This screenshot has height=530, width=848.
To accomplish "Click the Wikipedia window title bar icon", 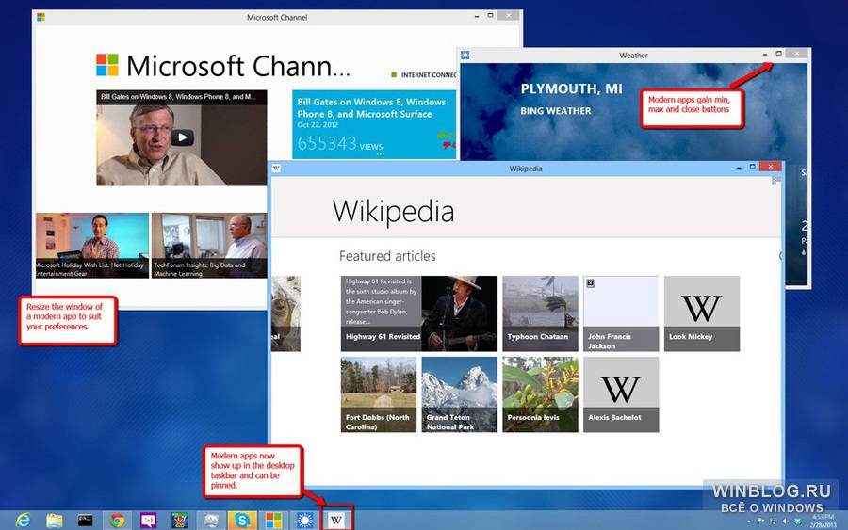I will [x=276, y=169].
